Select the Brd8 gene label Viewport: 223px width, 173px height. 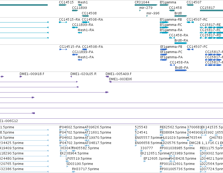click(178, 13)
